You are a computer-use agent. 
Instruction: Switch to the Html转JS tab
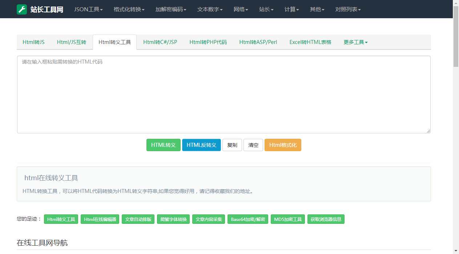[33, 42]
